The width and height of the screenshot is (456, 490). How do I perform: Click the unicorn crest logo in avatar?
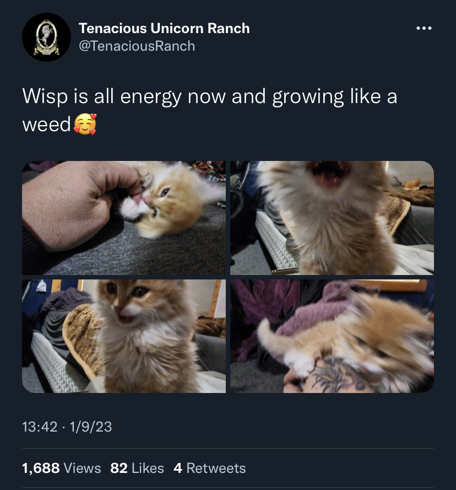point(47,37)
